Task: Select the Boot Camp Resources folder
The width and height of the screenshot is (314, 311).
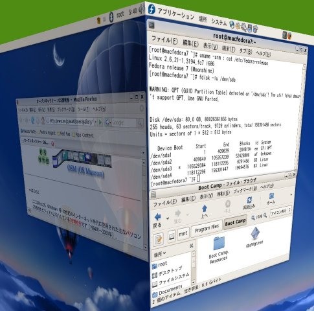Action: [219, 249]
